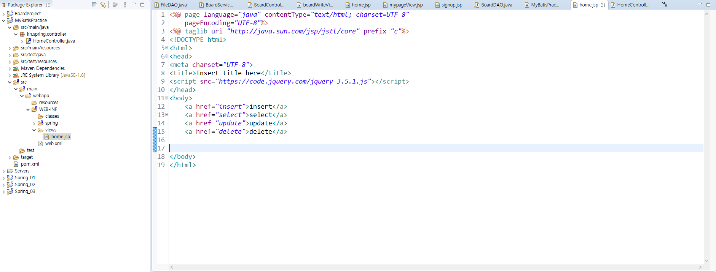This screenshot has width=716, height=272.
Task: Expand HomeController.java in Package Explorer
Action: click(22, 41)
